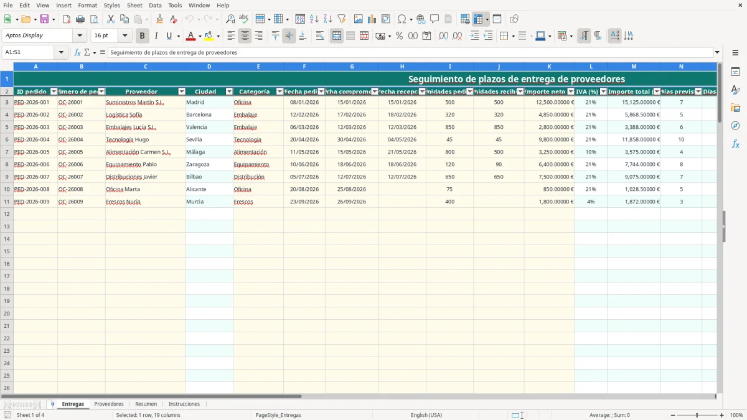Toggle Center Vertically alignment
This screenshot has height=420, width=747.
289,36
